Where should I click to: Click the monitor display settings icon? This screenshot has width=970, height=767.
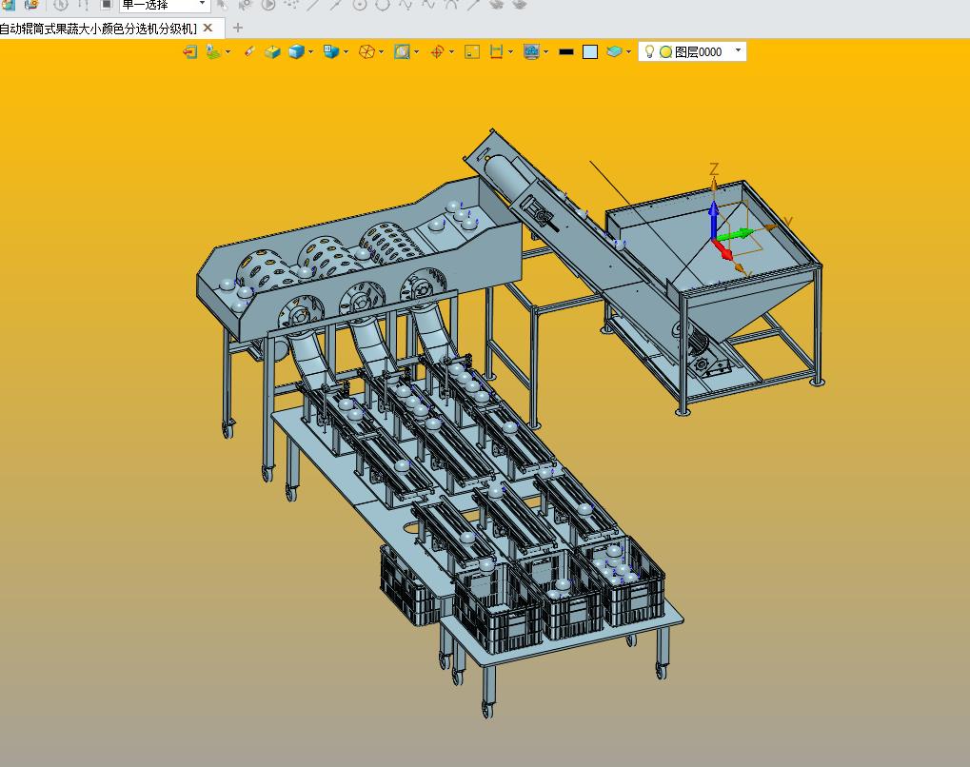coord(531,52)
